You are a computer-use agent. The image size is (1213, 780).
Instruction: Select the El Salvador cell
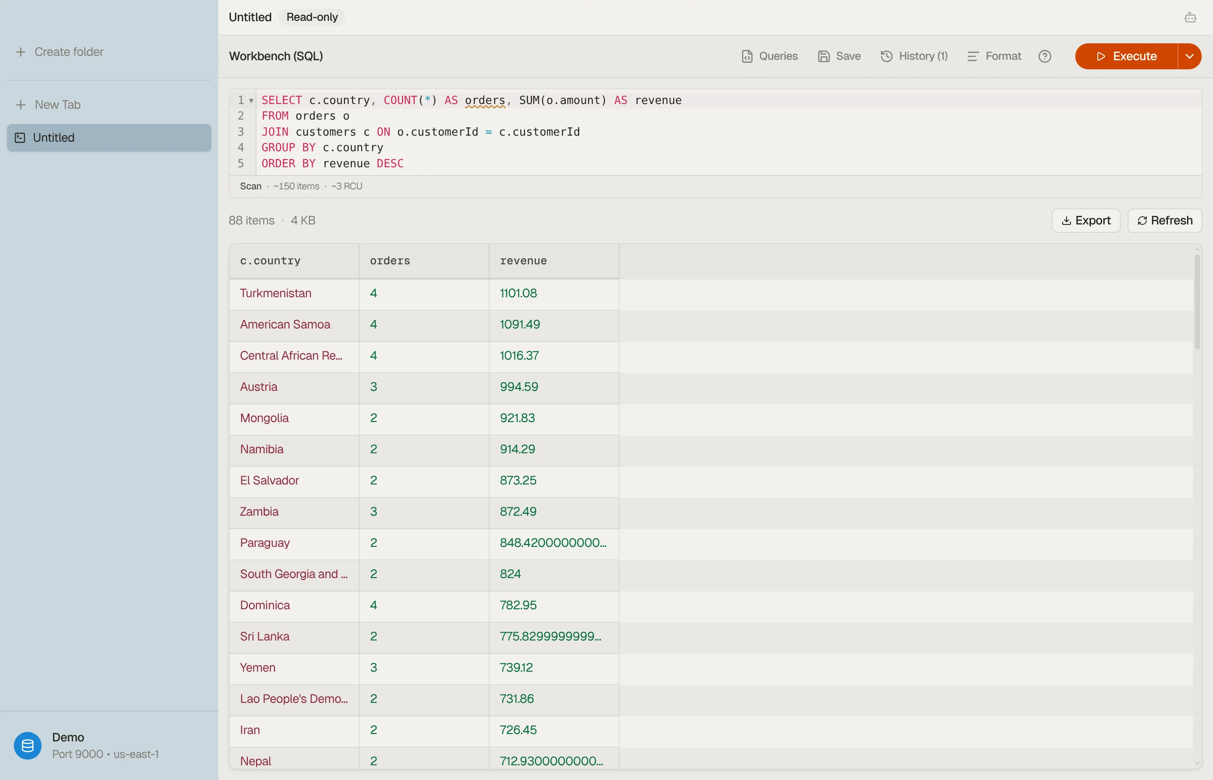pos(294,481)
